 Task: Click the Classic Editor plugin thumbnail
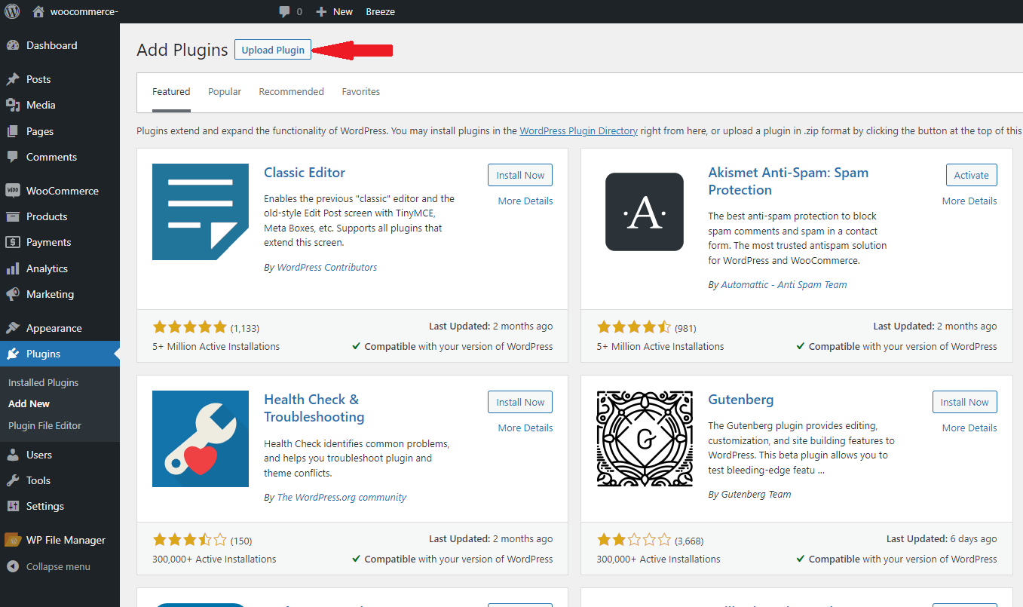[x=201, y=212]
